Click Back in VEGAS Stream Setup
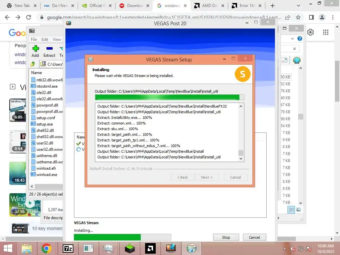 click(x=183, y=177)
